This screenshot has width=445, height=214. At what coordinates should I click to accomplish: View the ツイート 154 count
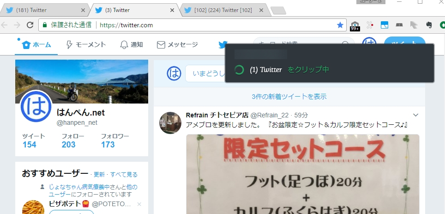[x=34, y=141]
